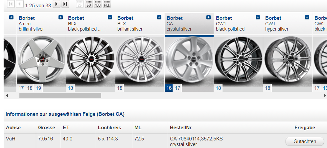327x148 pixels.
Task: Click Borbet BLX brillant silver title link
Action: coord(125,18)
